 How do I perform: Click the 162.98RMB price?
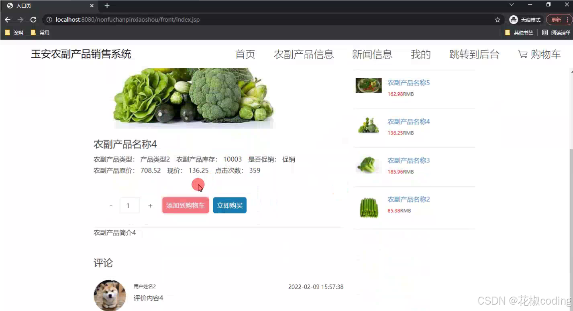pos(400,94)
